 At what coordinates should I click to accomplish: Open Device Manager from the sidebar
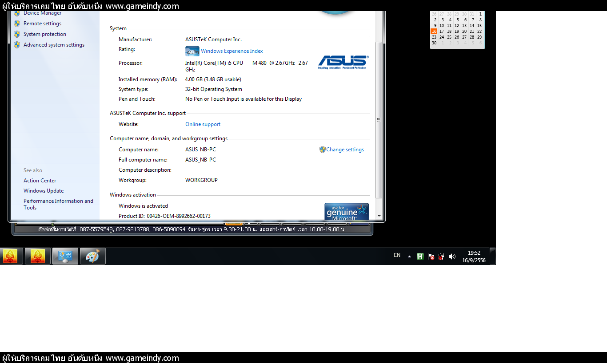(x=42, y=13)
